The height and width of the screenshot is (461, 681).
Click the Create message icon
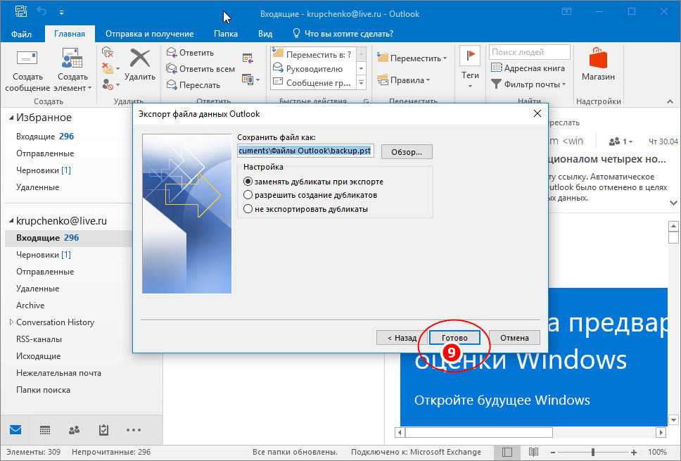28,60
